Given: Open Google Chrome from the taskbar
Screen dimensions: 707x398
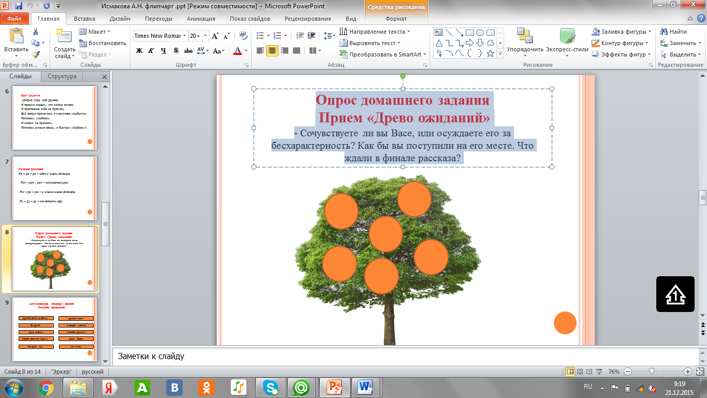Looking at the screenshot, I should (x=46, y=387).
